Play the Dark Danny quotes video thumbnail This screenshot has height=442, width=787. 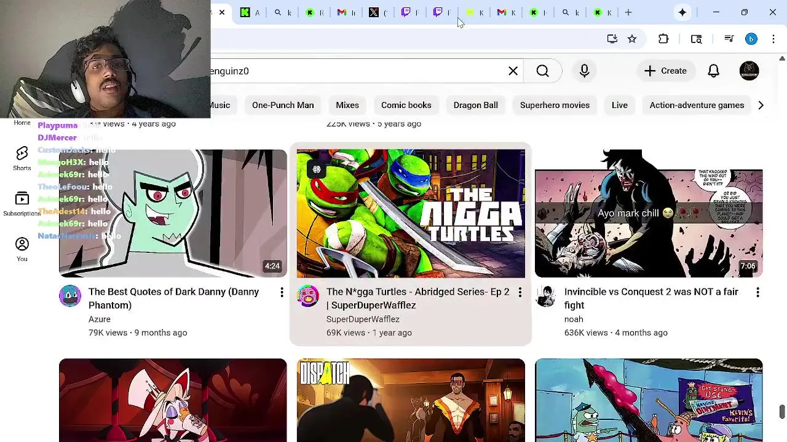click(173, 213)
